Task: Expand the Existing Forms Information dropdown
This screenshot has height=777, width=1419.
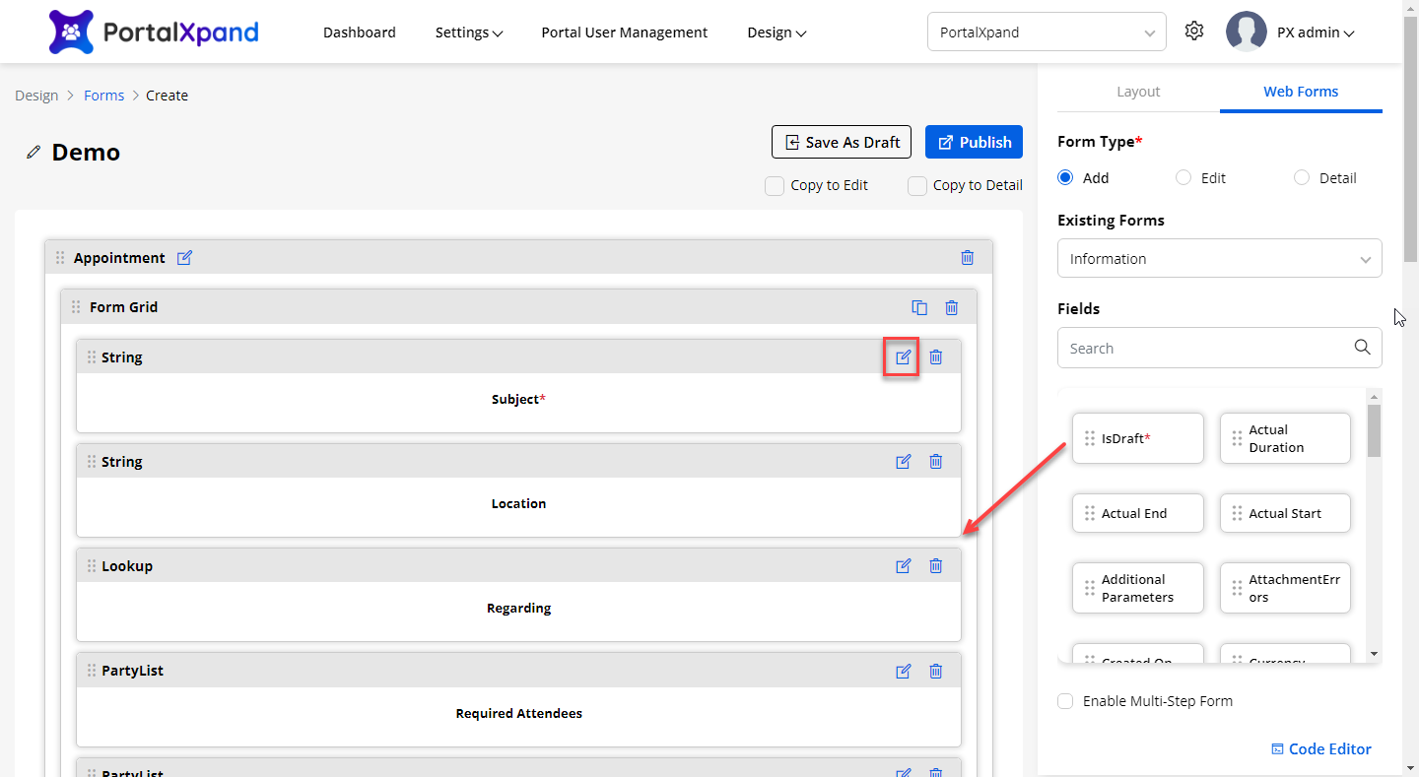Action: tap(1219, 259)
